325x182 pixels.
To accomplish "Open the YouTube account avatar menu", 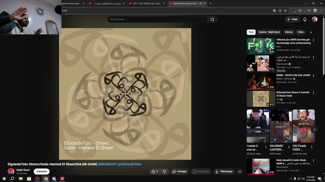I will pos(315,19).
